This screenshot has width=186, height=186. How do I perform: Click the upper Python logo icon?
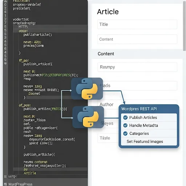(87, 89)
